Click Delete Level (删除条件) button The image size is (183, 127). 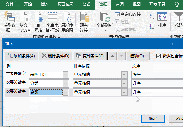tap(56, 56)
